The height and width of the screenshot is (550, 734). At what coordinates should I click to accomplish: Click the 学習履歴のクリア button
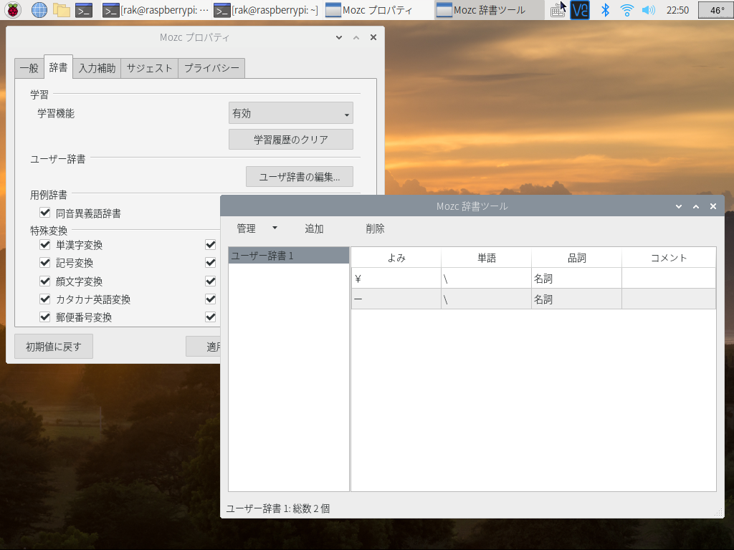coord(290,139)
